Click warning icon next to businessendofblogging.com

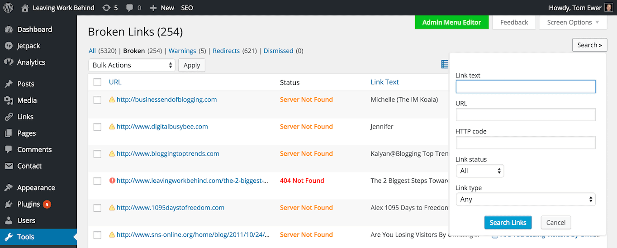[x=112, y=100]
